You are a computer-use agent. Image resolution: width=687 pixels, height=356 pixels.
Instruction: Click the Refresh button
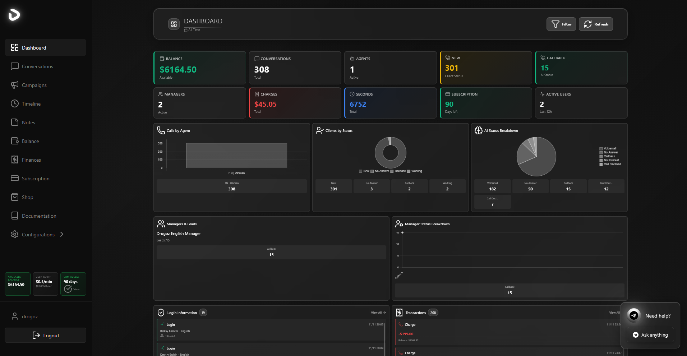[596, 24]
